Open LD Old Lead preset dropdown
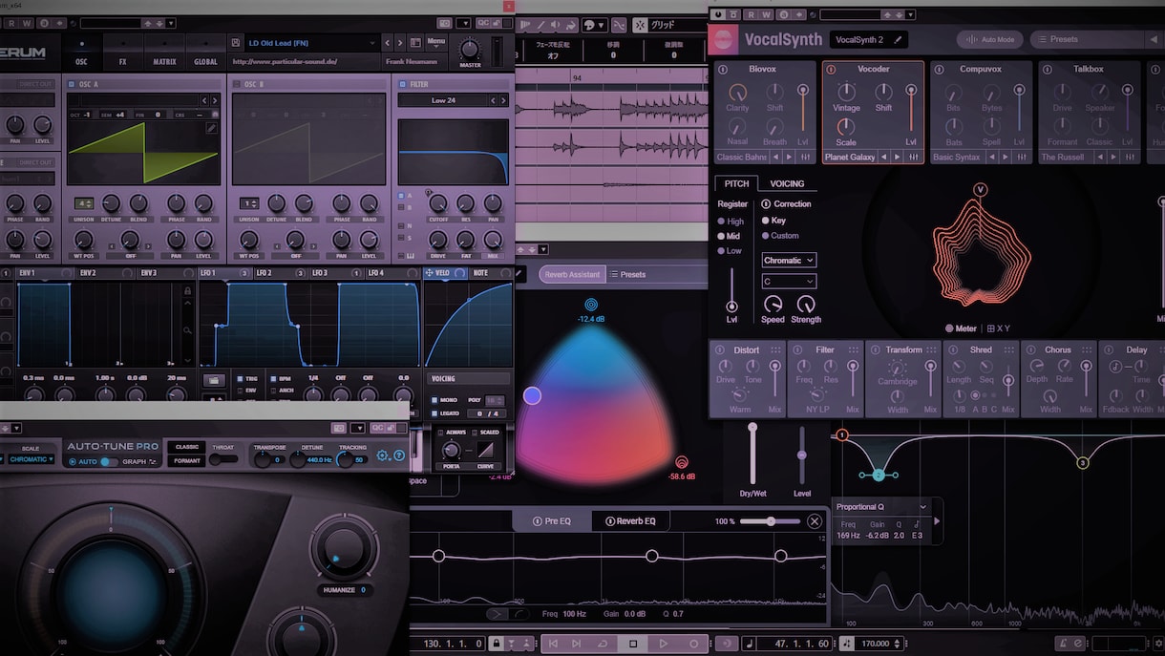This screenshot has height=656, width=1165. click(312, 43)
